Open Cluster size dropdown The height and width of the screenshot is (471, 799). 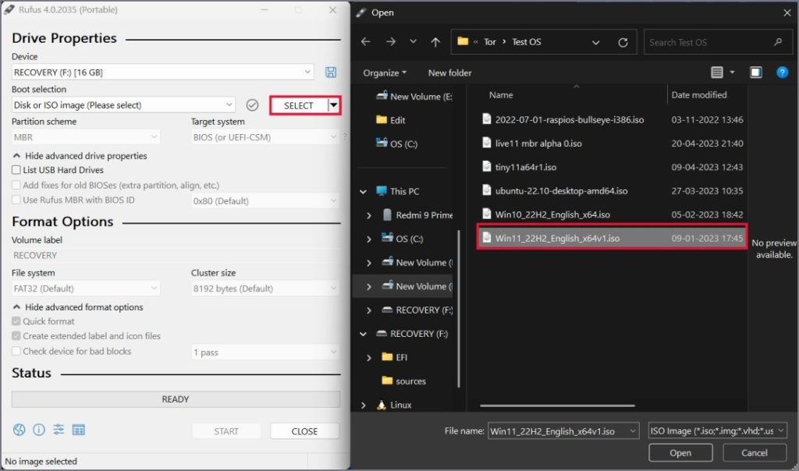(265, 289)
